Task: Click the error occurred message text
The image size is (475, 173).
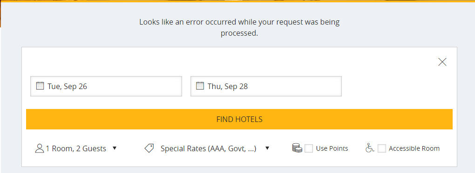Action: pyautogui.click(x=239, y=27)
